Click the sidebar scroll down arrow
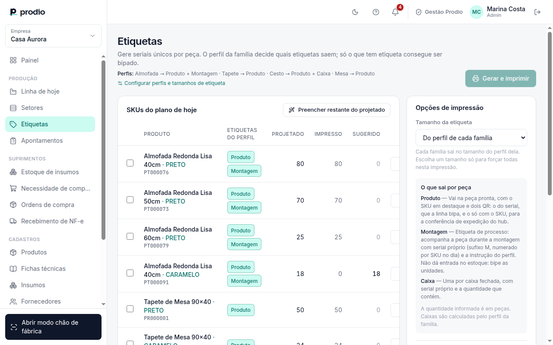The width and height of the screenshot is (553, 345). pyautogui.click(x=103, y=304)
